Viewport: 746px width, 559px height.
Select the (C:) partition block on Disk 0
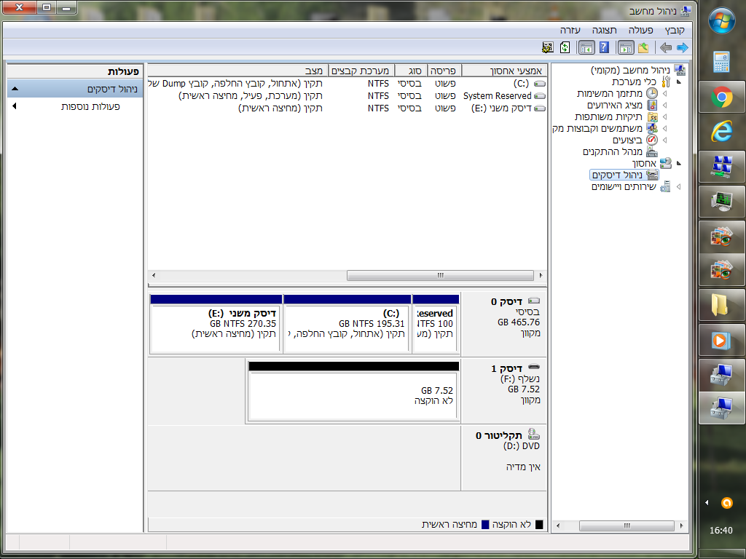point(348,324)
